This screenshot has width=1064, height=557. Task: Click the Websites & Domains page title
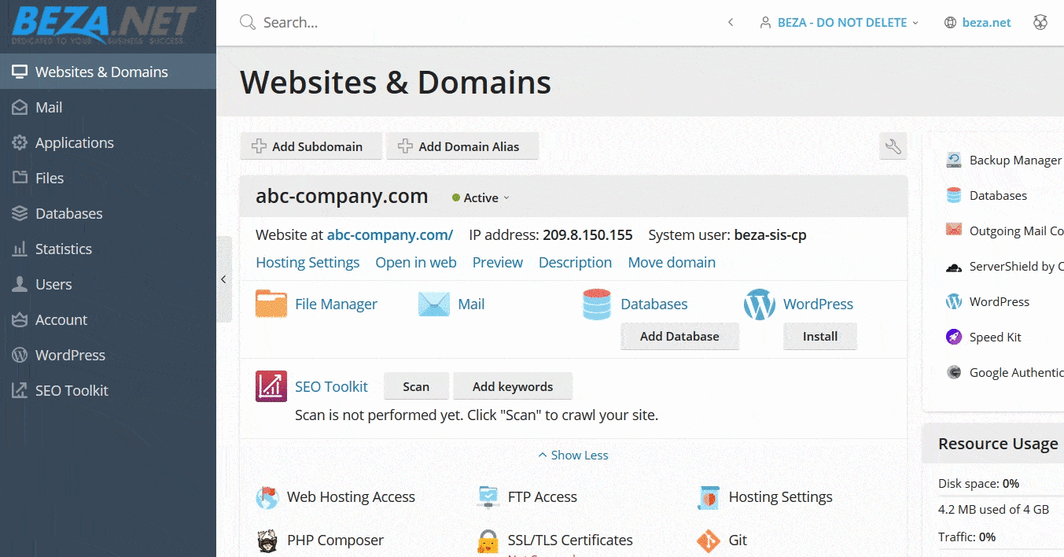point(396,83)
